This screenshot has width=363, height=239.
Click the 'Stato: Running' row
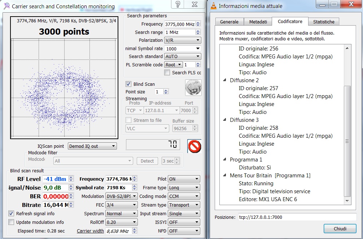[256, 183]
